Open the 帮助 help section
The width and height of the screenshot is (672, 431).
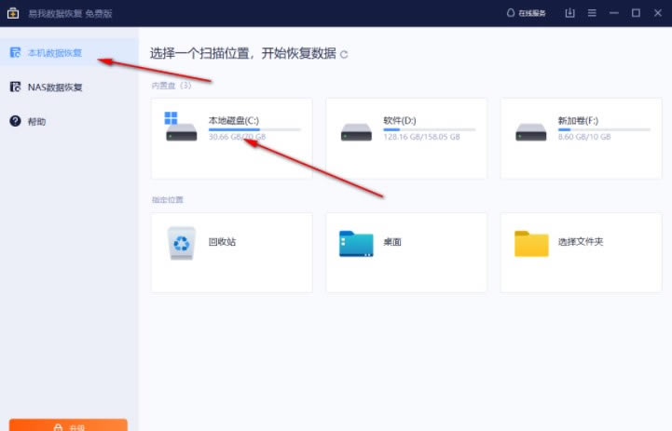click(x=36, y=121)
